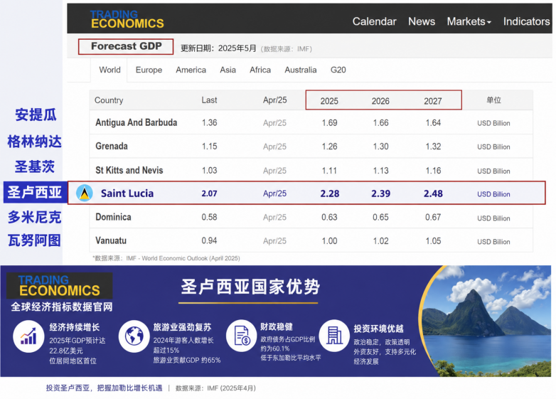Image resolution: width=556 pixels, height=399 pixels.
Task: Open the Antigua And Barbuda country link
Action: (x=137, y=123)
